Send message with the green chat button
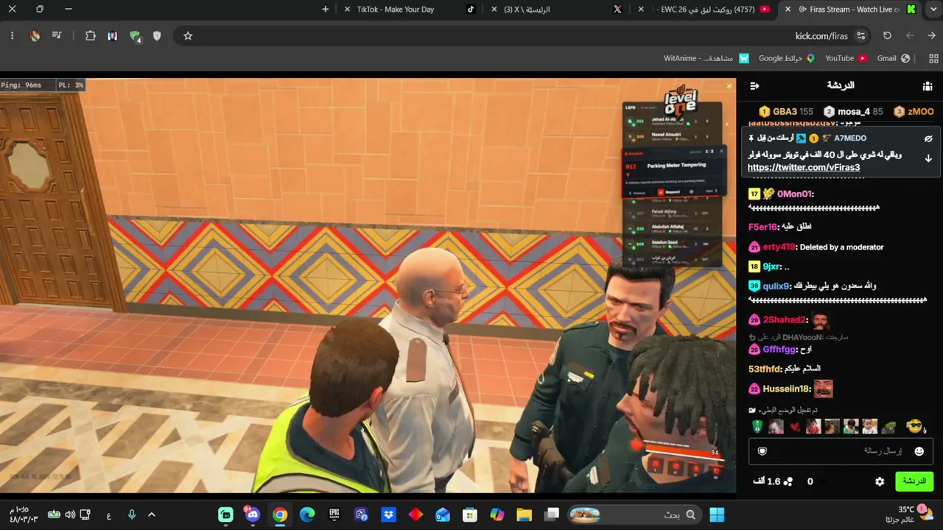The image size is (943, 530). pos(914,481)
